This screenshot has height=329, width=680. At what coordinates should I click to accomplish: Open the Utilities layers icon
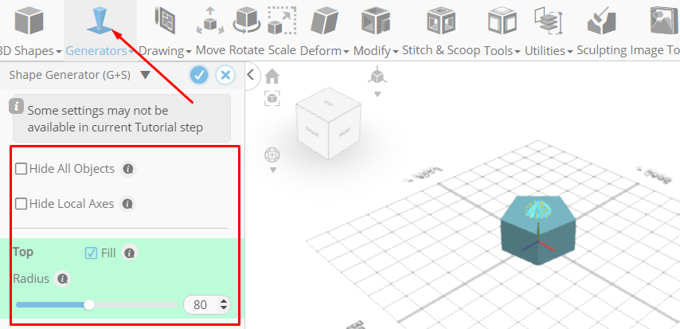[549, 21]
